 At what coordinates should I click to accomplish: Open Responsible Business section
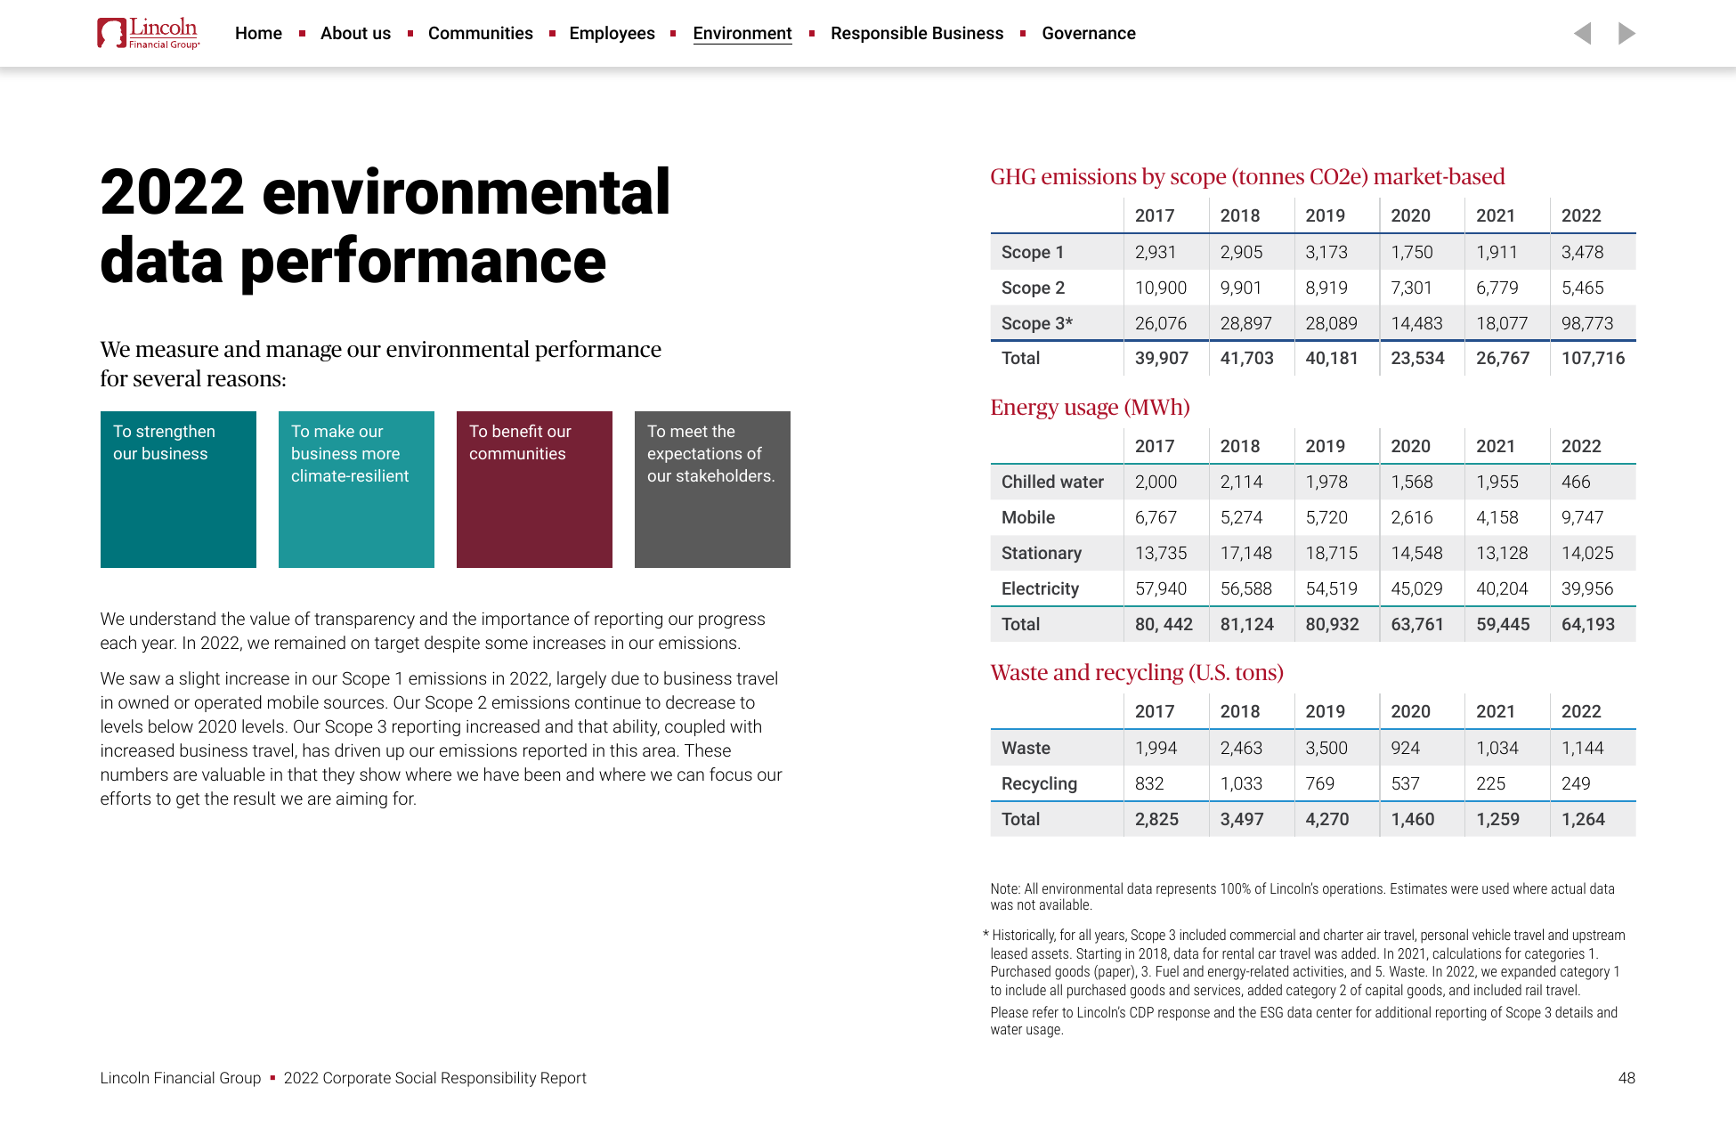pos(917,33)
